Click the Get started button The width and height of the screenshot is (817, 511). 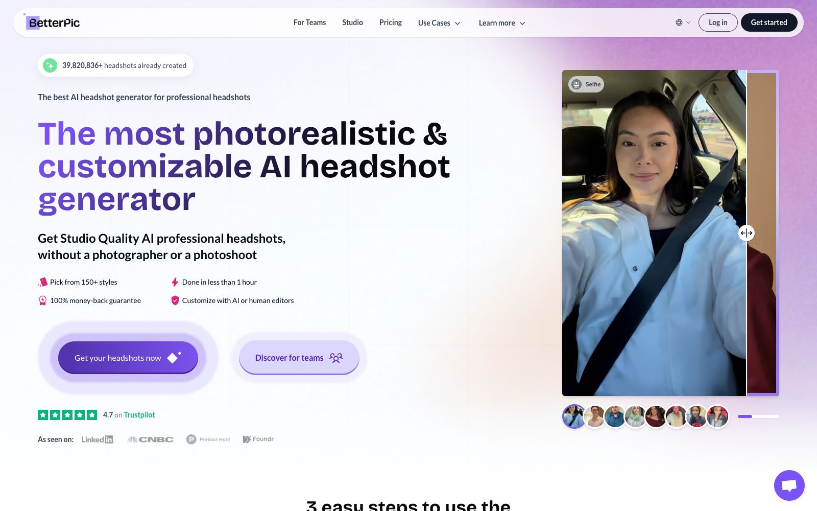coord(769,22)
